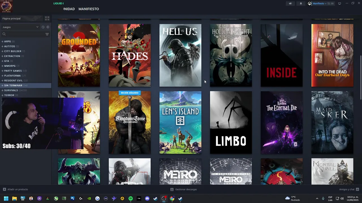Toggle the recent activity clock filter
Screen dimensions: 362x203
(43, 27)
